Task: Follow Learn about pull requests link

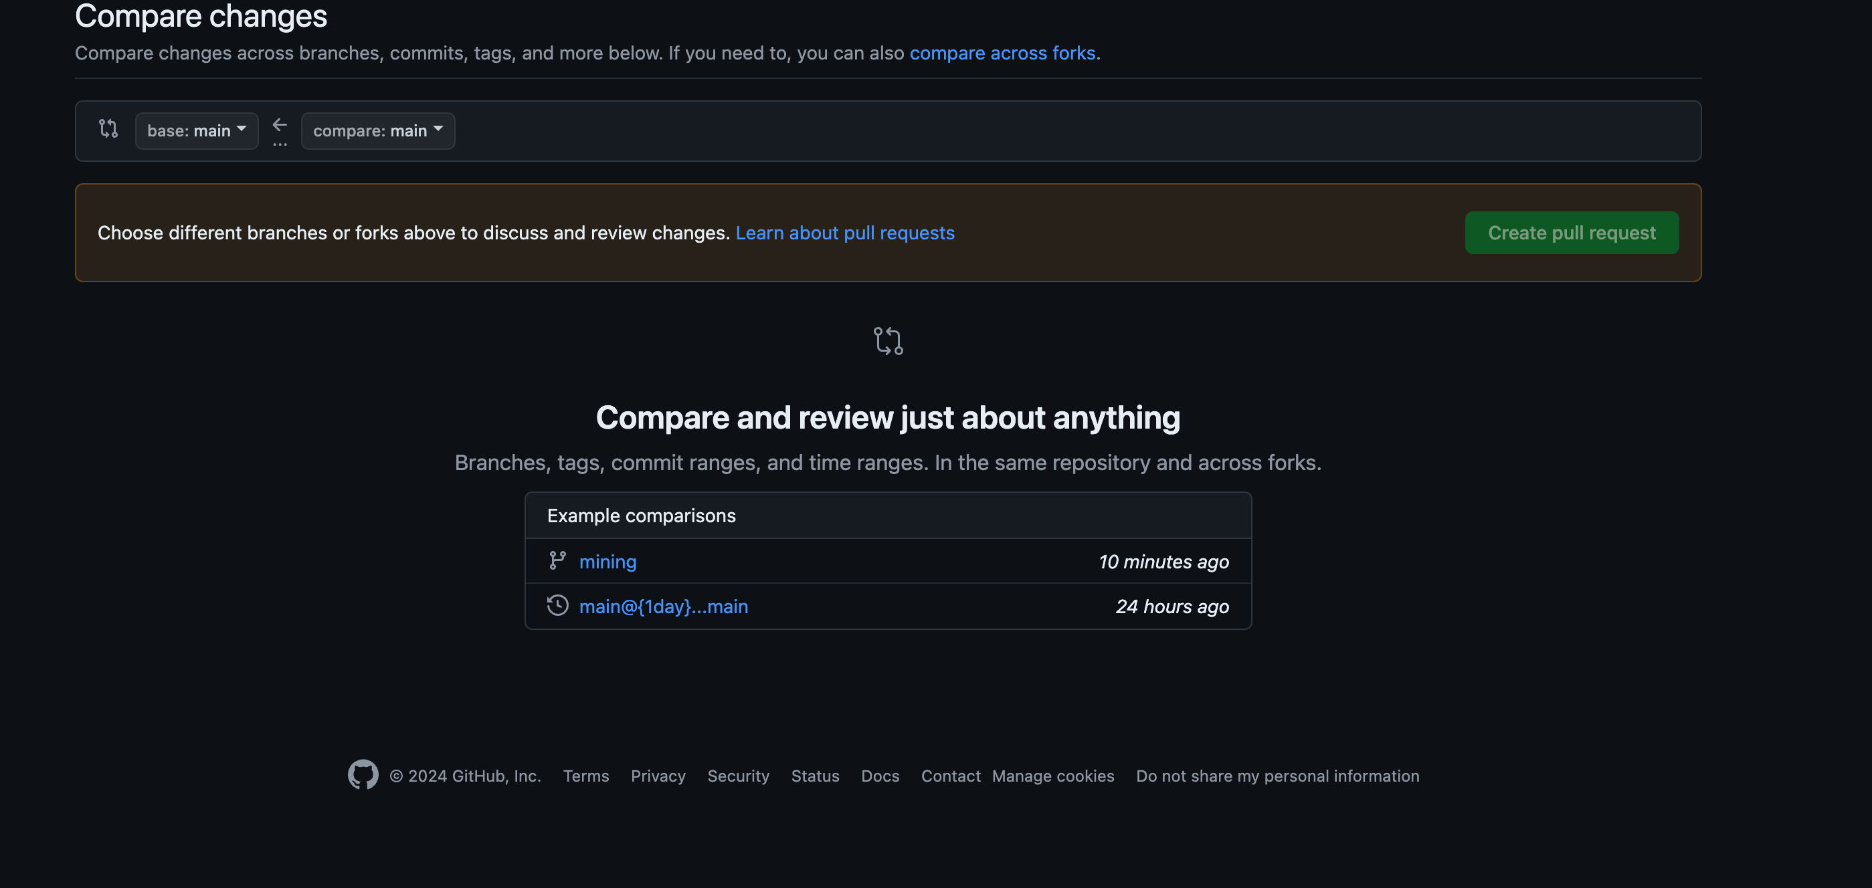Action: point(844,233)
